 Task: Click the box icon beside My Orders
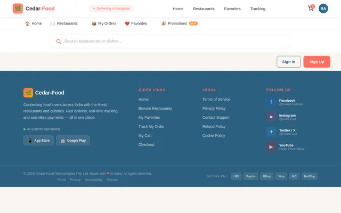pos(94,23)
